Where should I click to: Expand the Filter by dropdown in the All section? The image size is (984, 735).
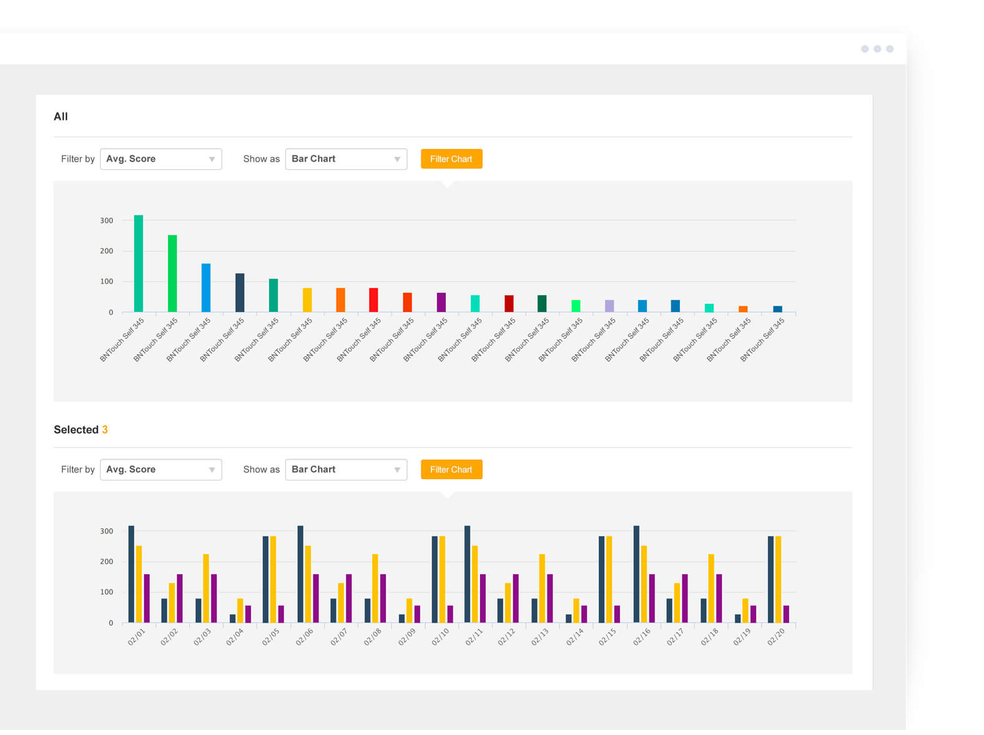(160, 159)
